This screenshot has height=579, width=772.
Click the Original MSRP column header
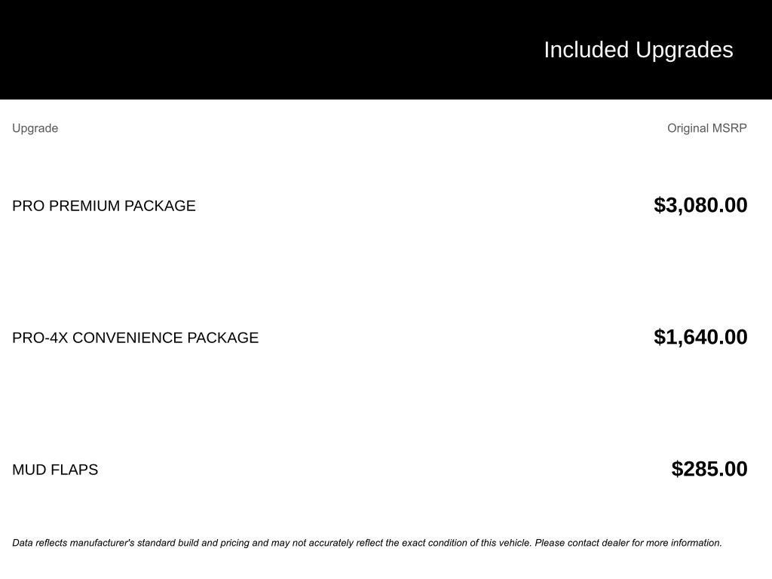[706, 128]
